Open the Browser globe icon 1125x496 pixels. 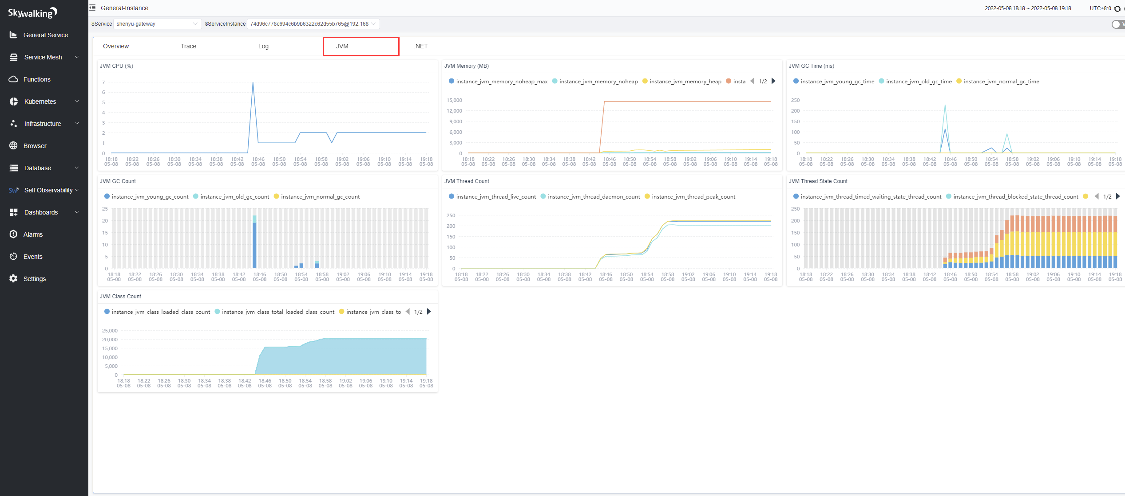(13, 145)
